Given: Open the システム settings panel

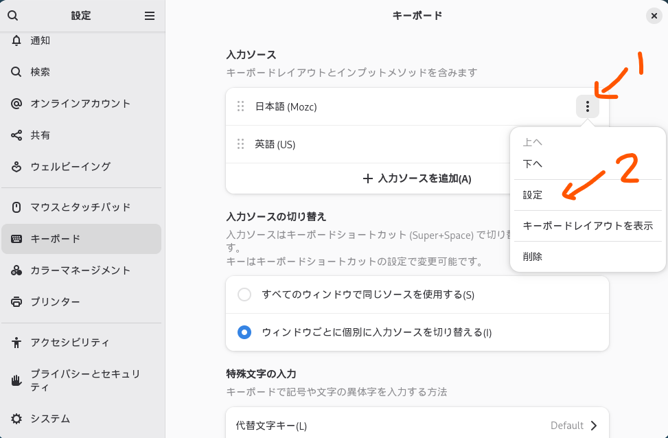Looking at the screenshot, I should point(50,419).
